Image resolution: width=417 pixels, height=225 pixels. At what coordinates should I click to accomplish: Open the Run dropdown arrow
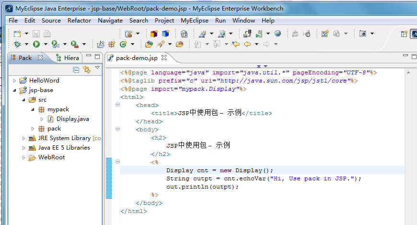[46, 44]
